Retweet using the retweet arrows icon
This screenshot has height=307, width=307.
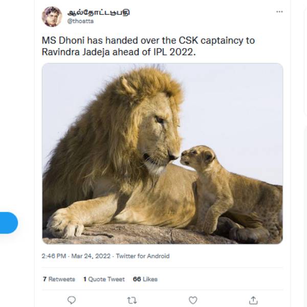click(132, 300)
